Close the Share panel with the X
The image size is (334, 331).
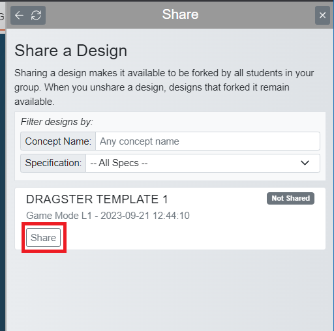[322, 16]
